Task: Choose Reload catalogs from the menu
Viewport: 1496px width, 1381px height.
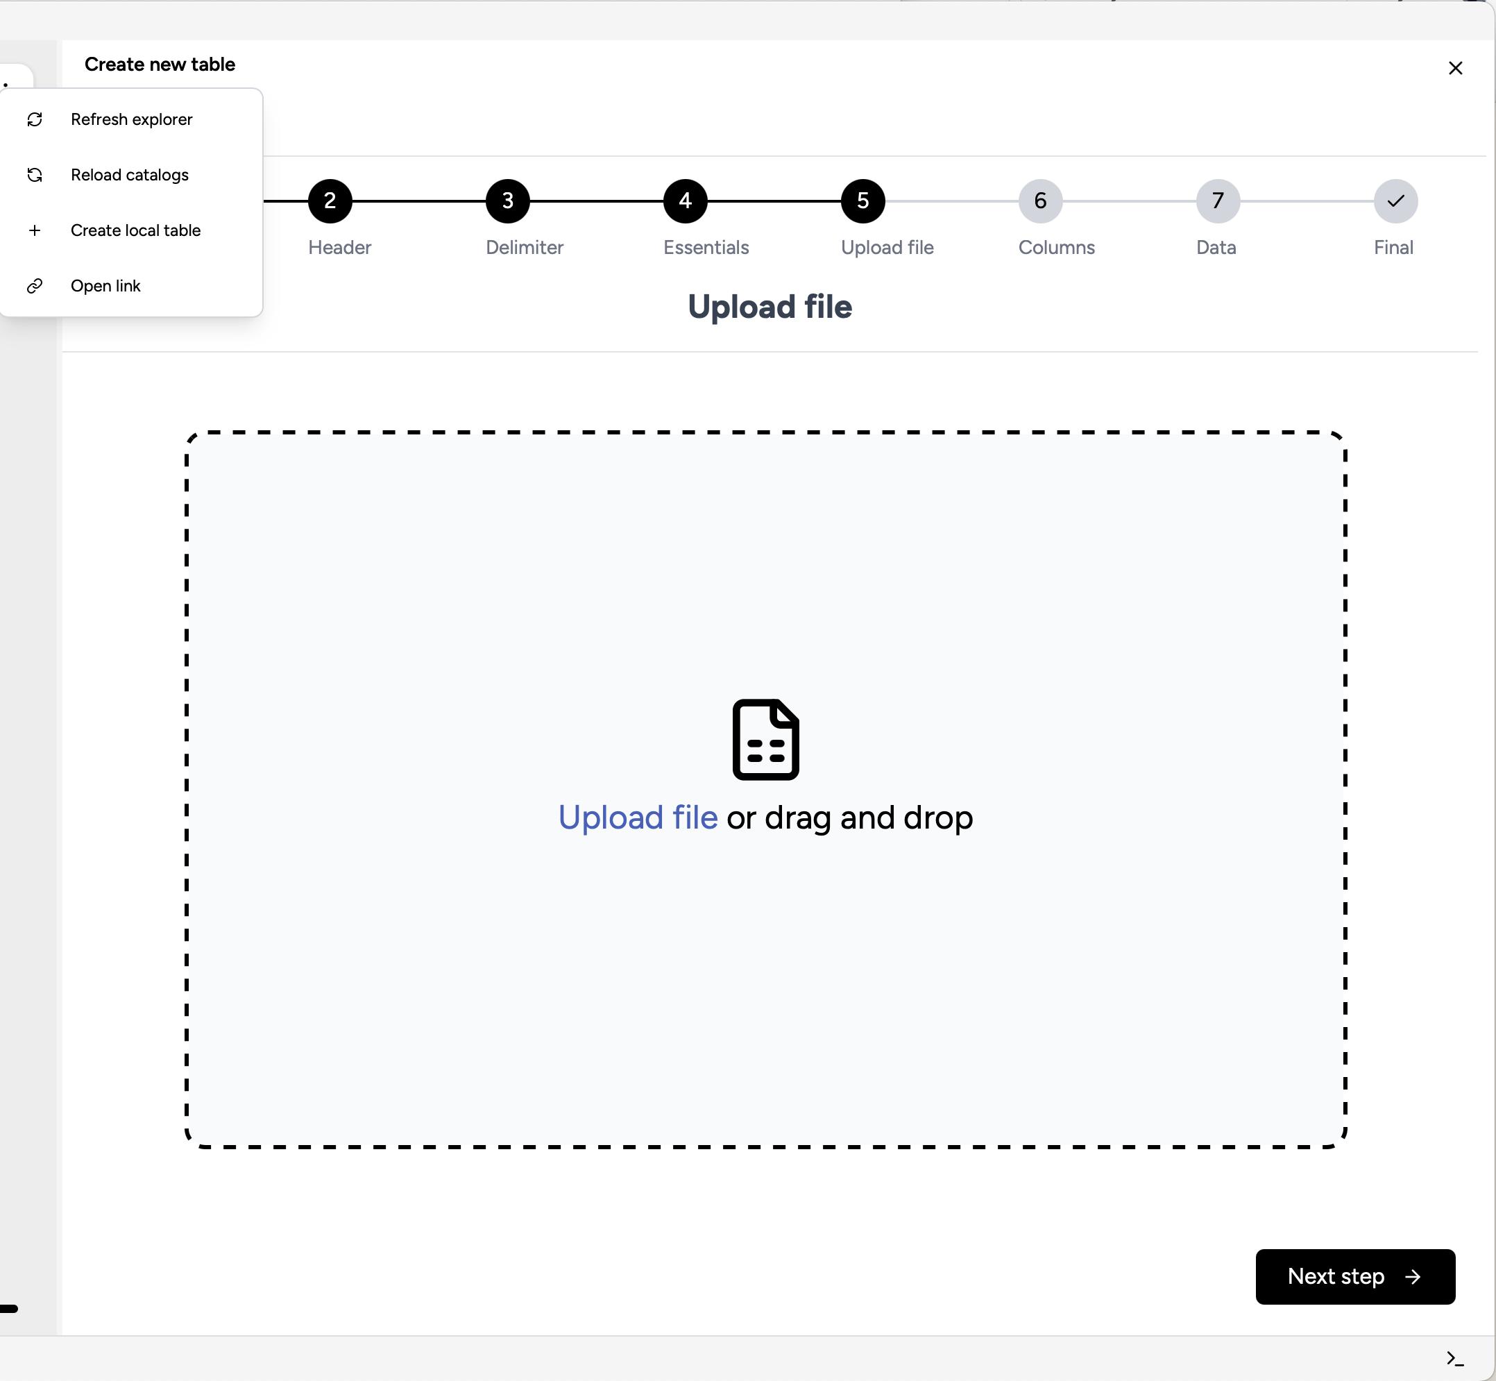Action: coord(129,175)
